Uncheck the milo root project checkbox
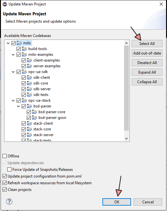167x211 pixels. (x=13, y=43)
